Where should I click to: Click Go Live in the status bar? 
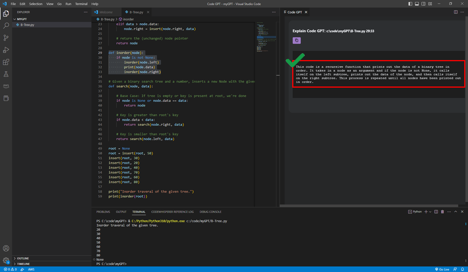tap(442, 269)
